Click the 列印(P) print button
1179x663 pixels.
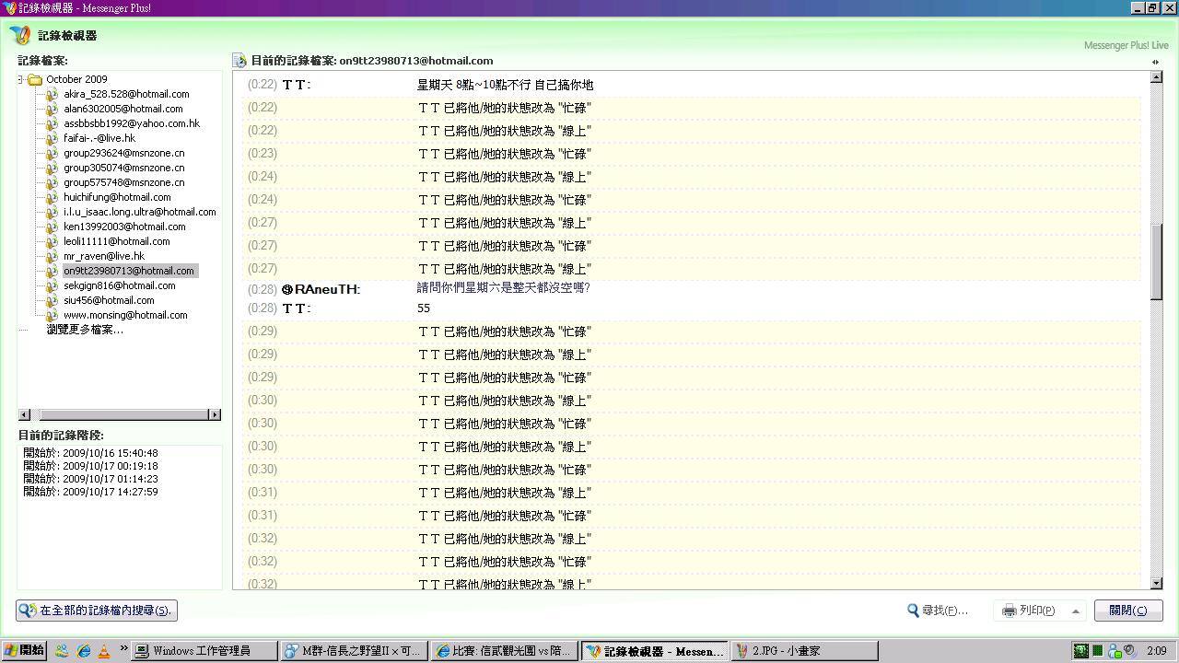pos(1029,611)
